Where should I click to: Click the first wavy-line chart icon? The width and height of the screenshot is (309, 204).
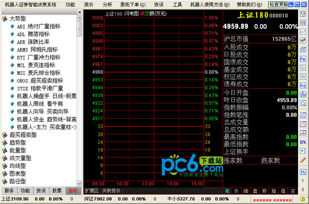(303, 116)
